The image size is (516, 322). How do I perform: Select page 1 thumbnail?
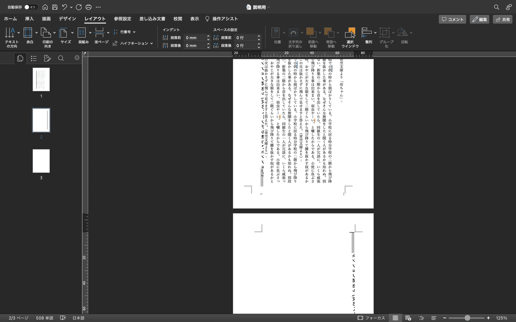(x=41, y=79)
